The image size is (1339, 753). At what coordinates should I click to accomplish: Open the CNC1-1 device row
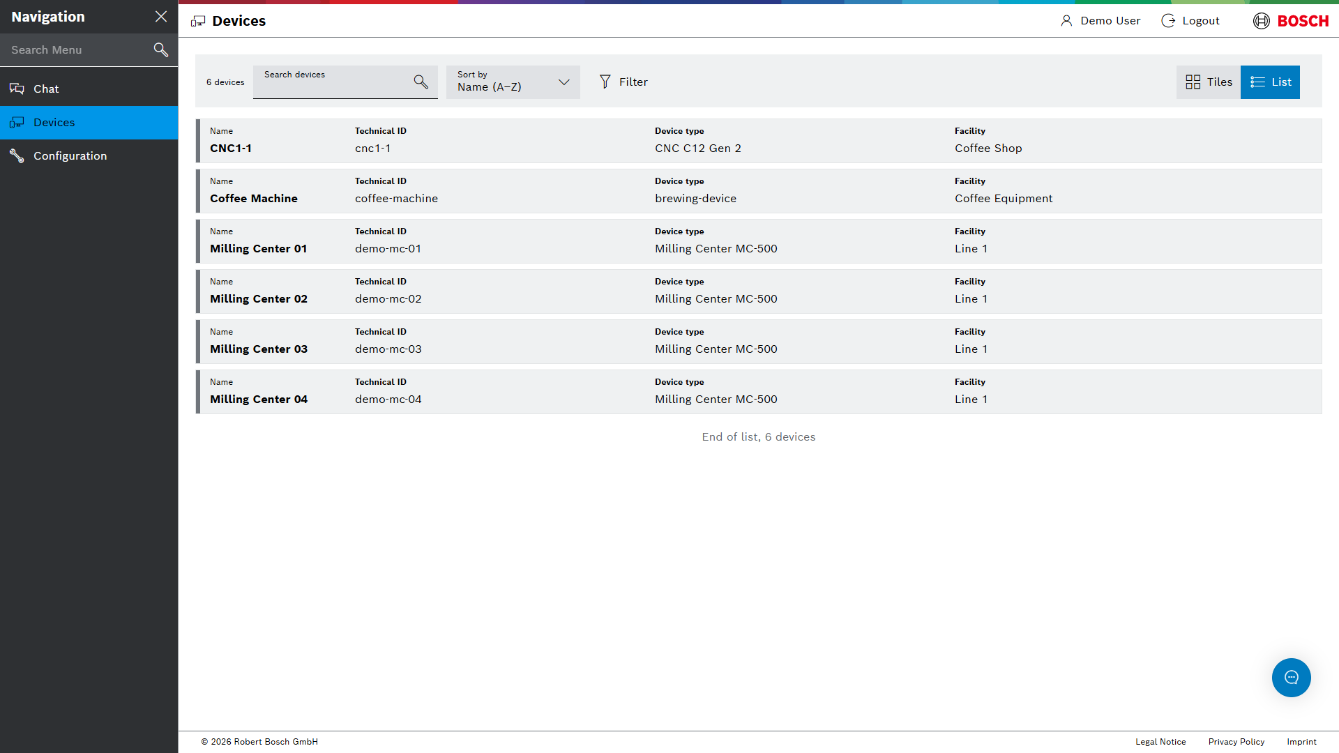pos(759,141)
